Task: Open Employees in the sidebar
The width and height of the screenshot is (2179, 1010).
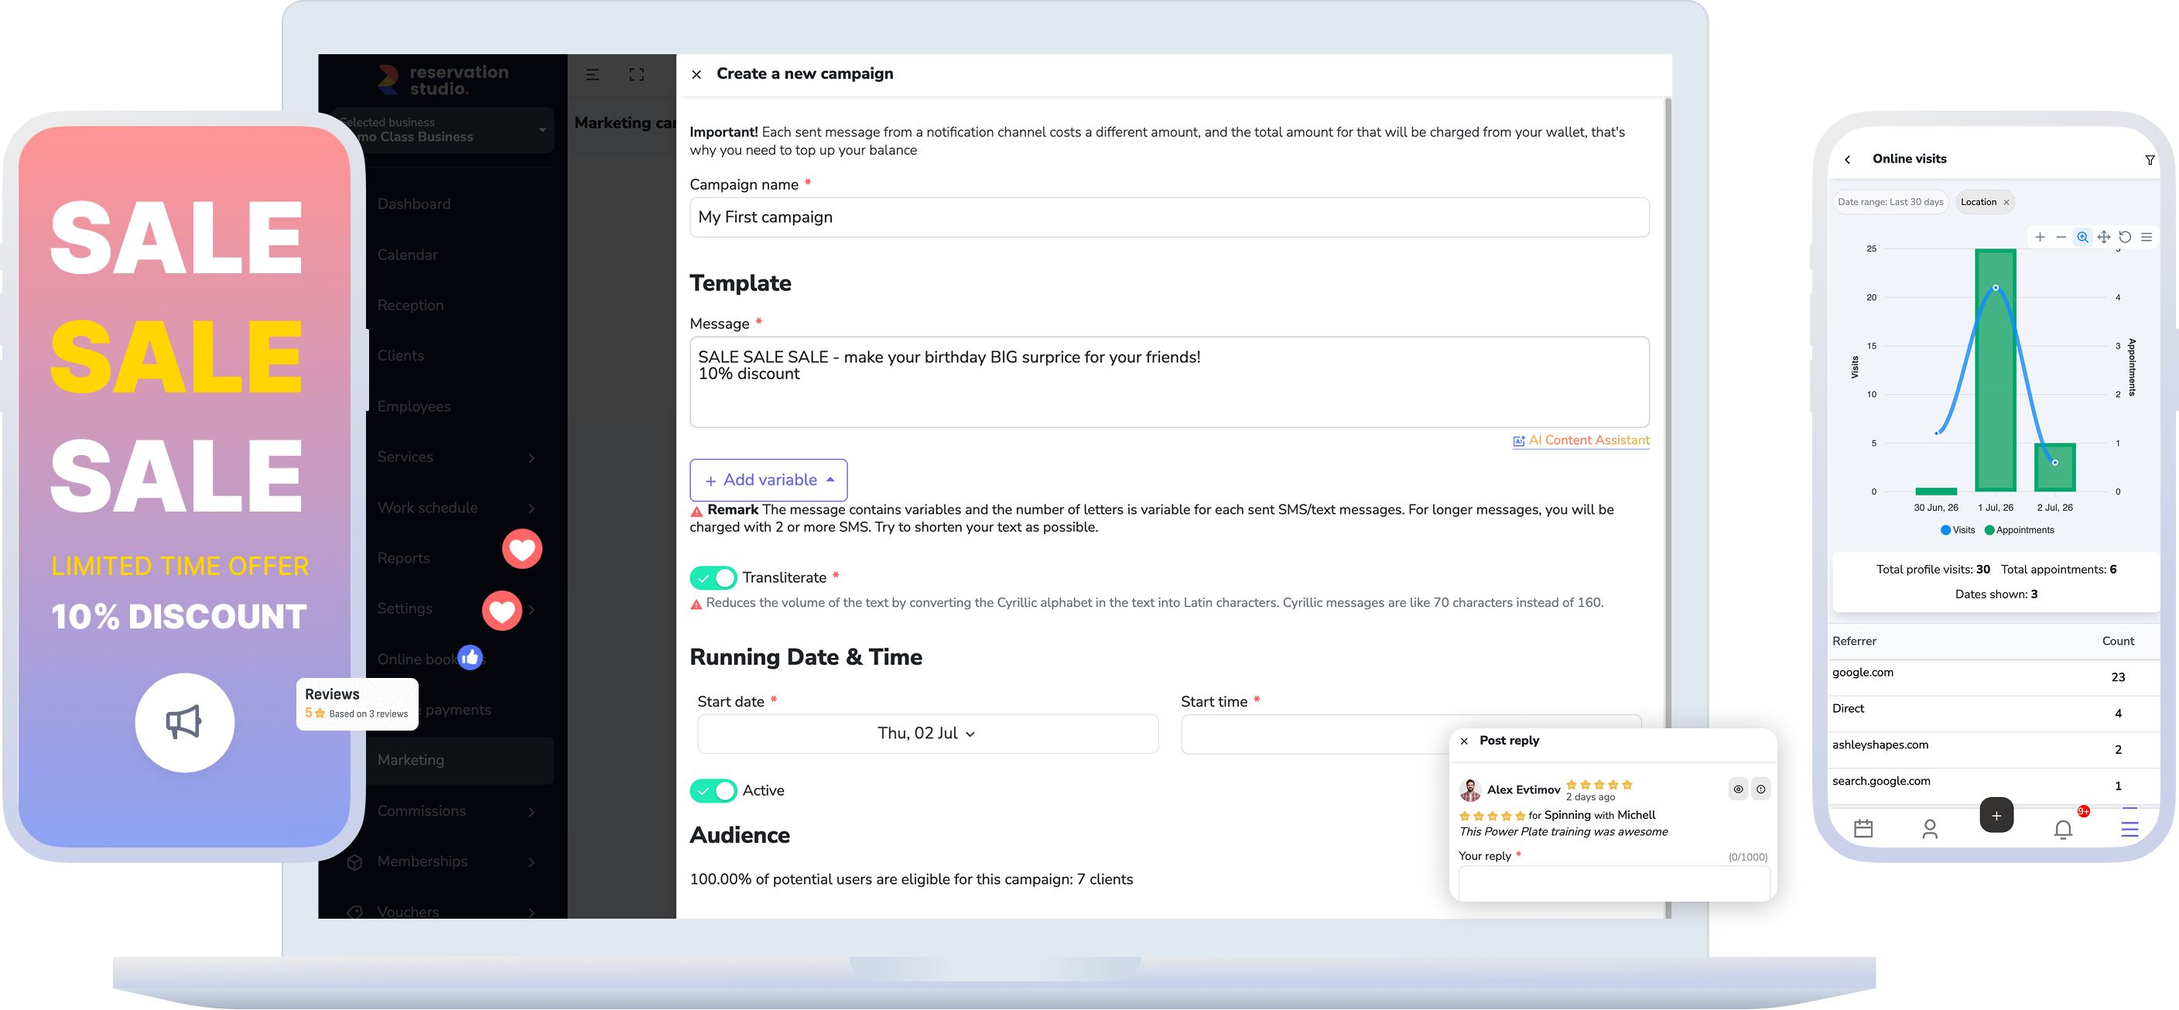Action: click(414, 406)
